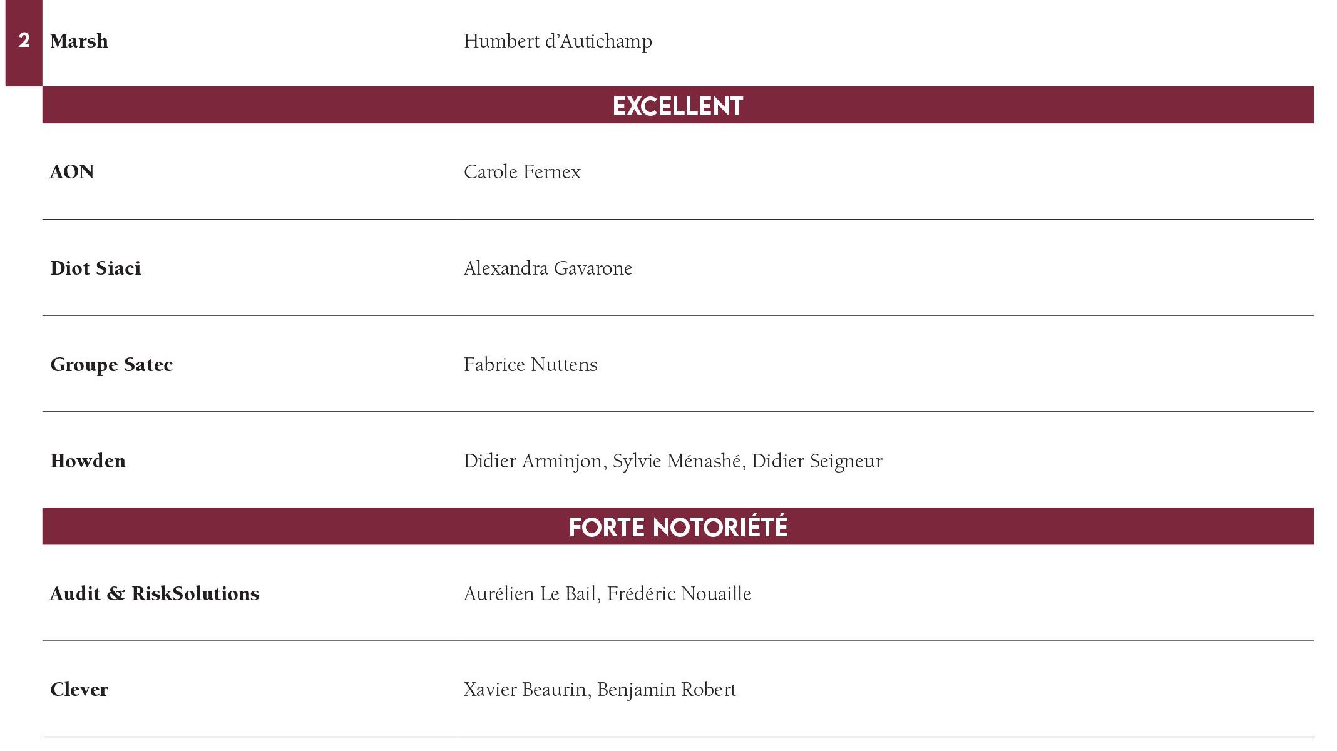This screenshot has height=751, width=1337.
Task: Click on Frédéric Nouaille
Action: pyautogui.click(x=679, y=593)
